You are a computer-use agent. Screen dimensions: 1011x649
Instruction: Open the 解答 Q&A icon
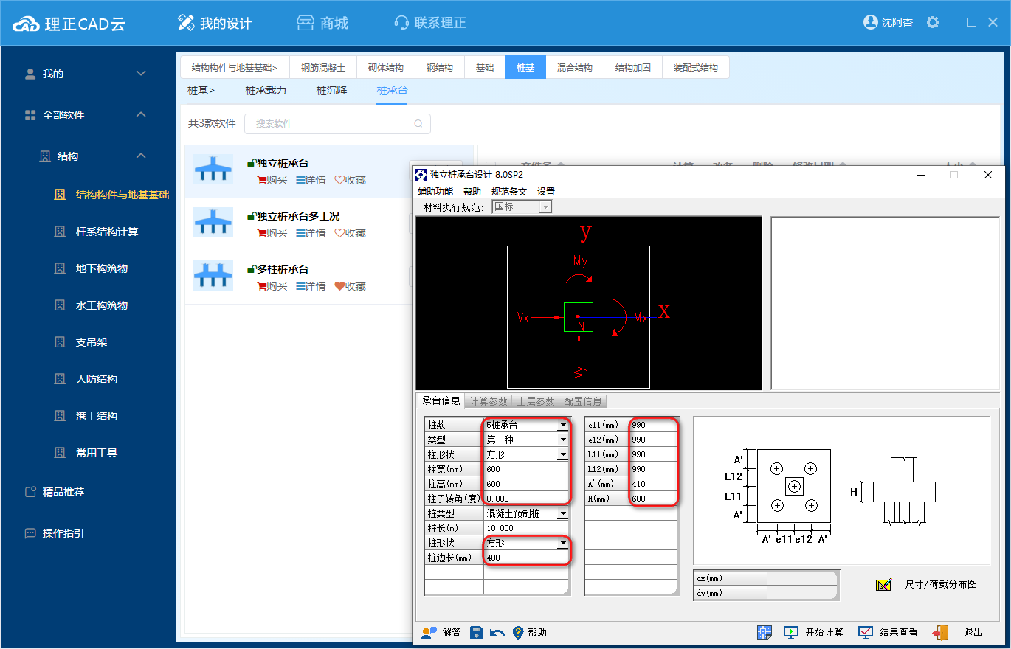pyautogui.click(x=429, y=632)
